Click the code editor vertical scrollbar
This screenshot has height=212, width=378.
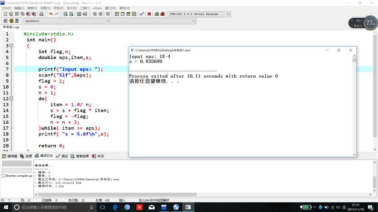(x=375, y=86)
